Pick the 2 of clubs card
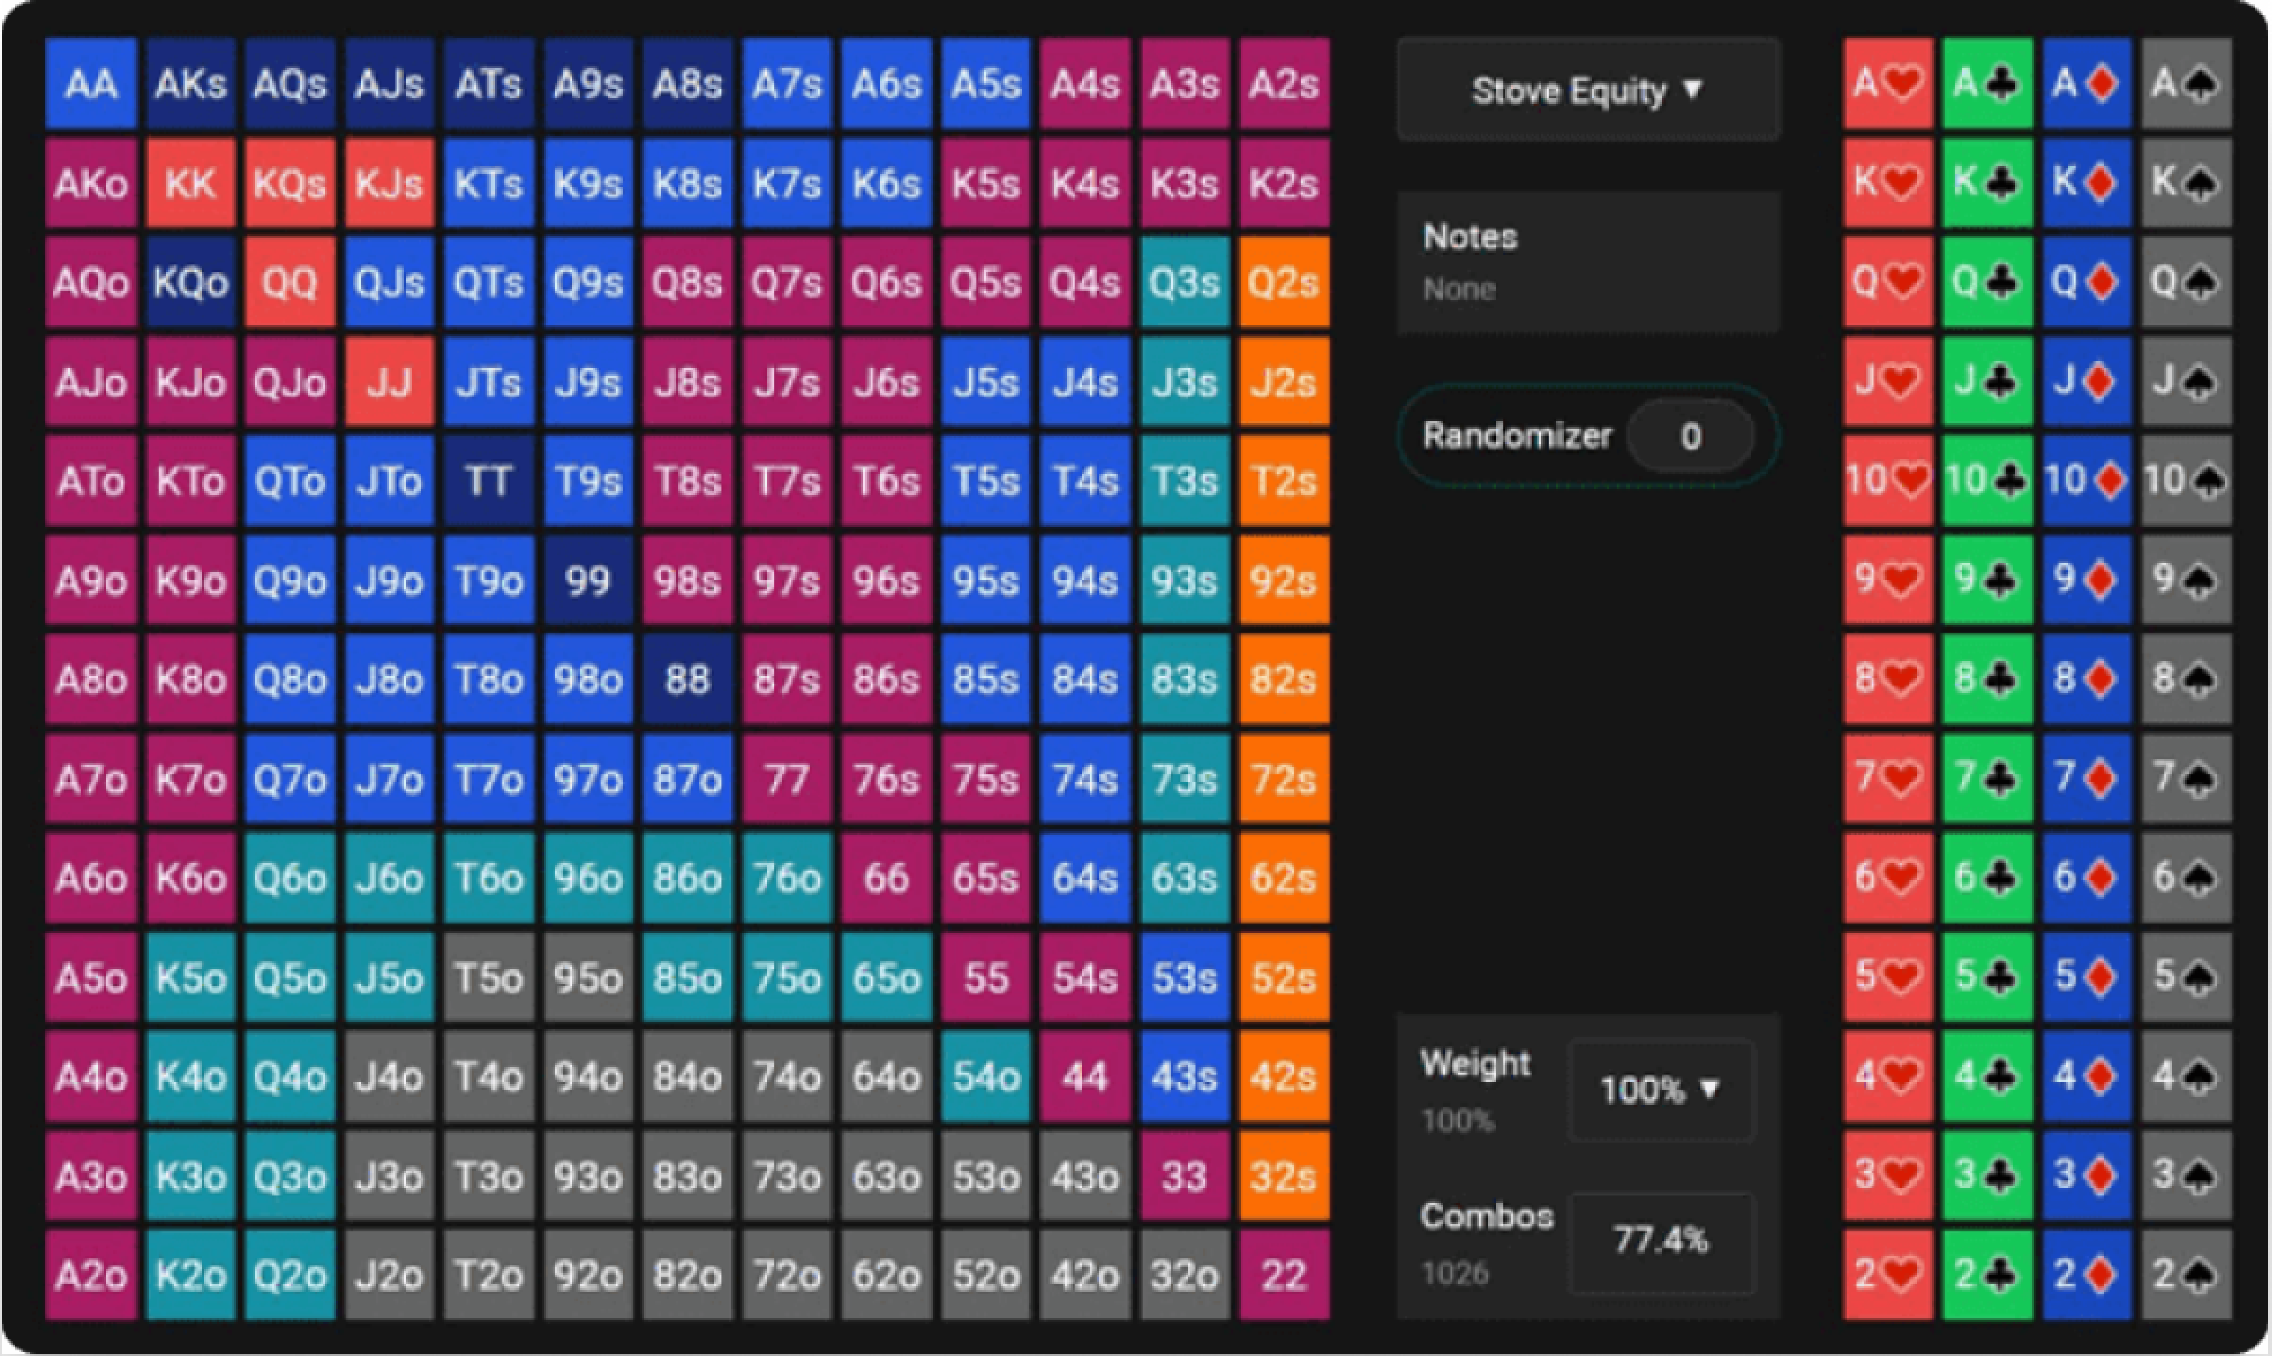 pos(1987,1276)
